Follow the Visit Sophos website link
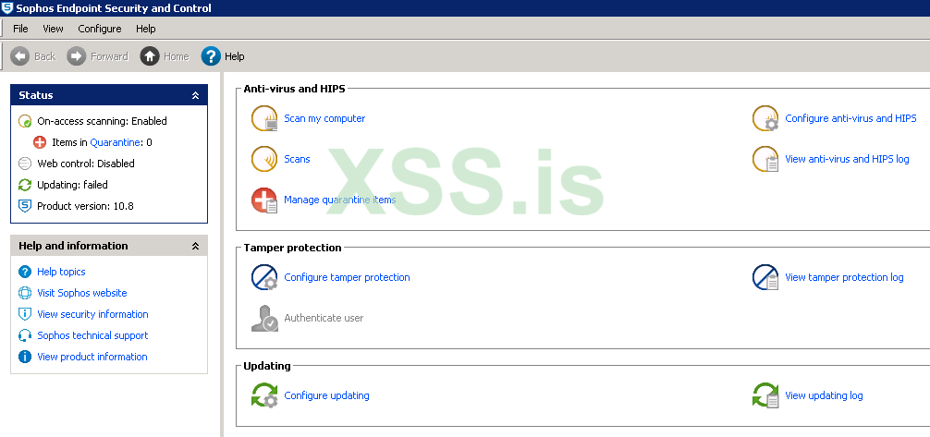This screenshot has height=437, width=930. pos(82,293)
